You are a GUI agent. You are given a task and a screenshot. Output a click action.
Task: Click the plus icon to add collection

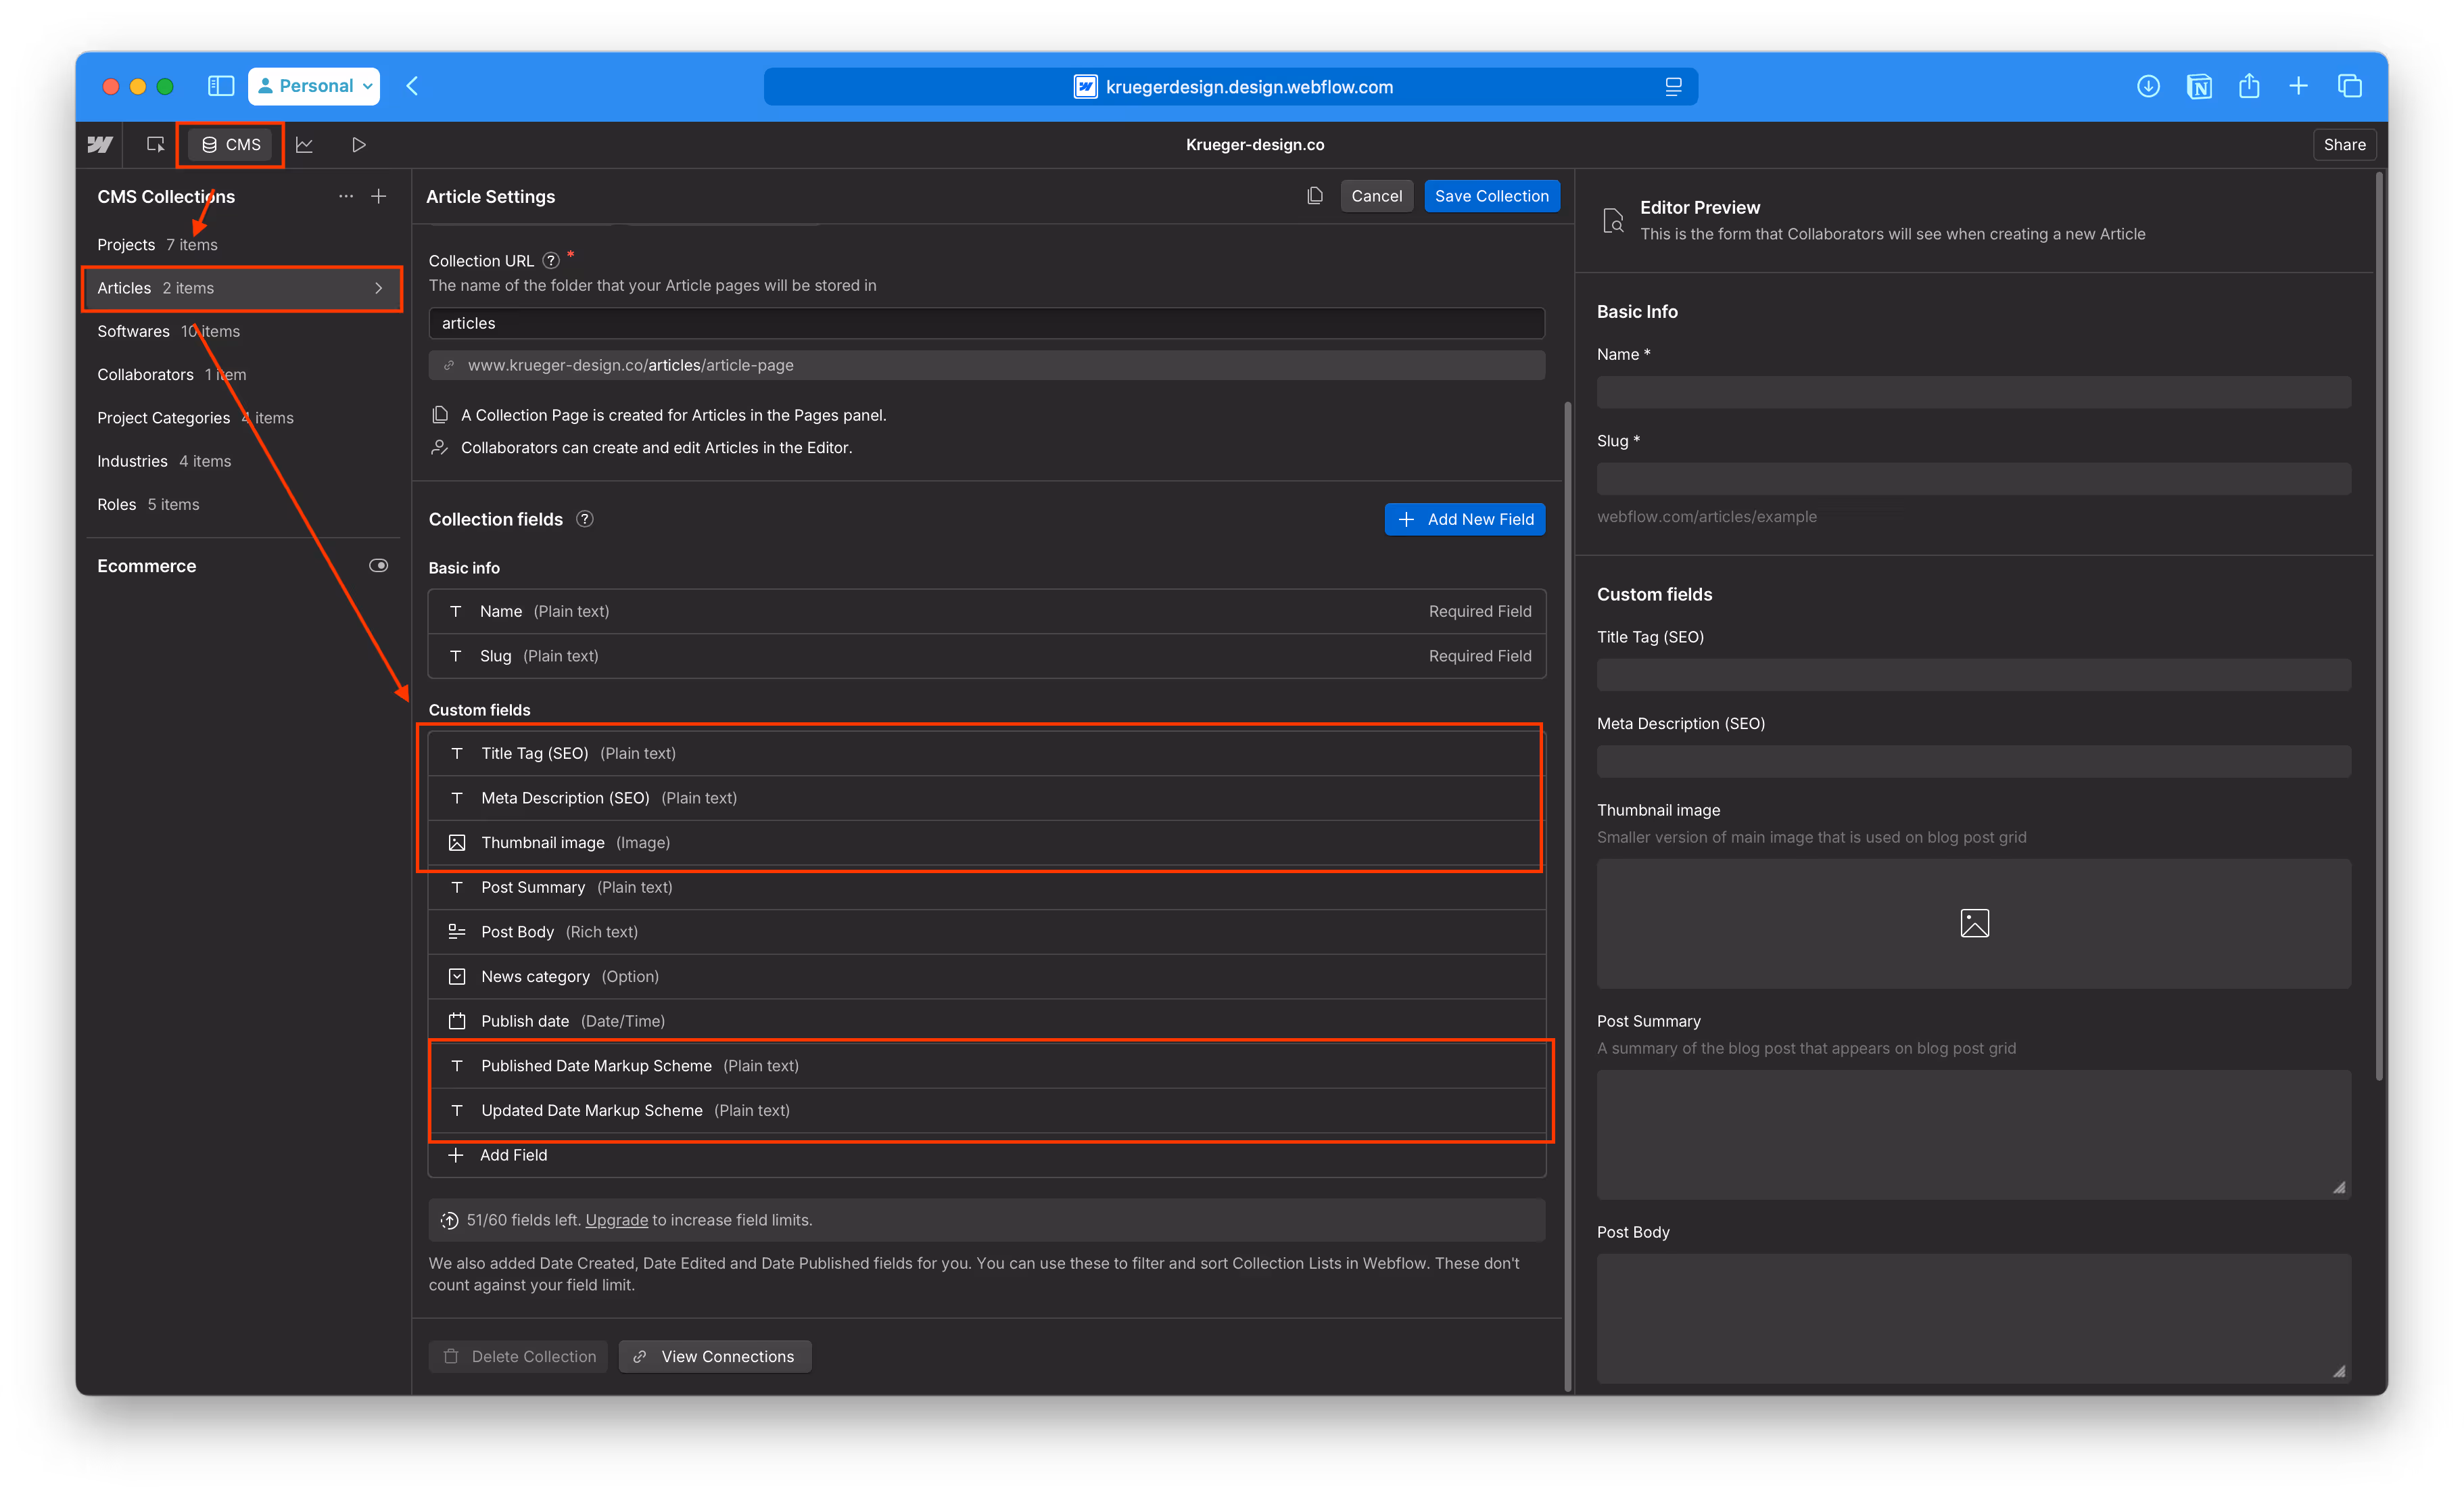(x=379, y=197)
